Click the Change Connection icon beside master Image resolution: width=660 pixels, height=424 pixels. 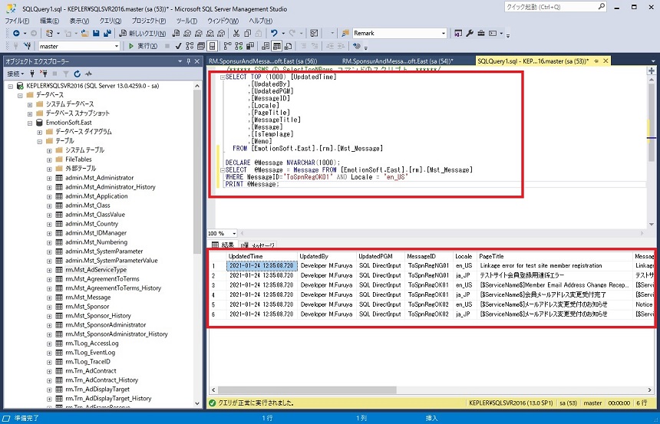(x=28, y=46)
